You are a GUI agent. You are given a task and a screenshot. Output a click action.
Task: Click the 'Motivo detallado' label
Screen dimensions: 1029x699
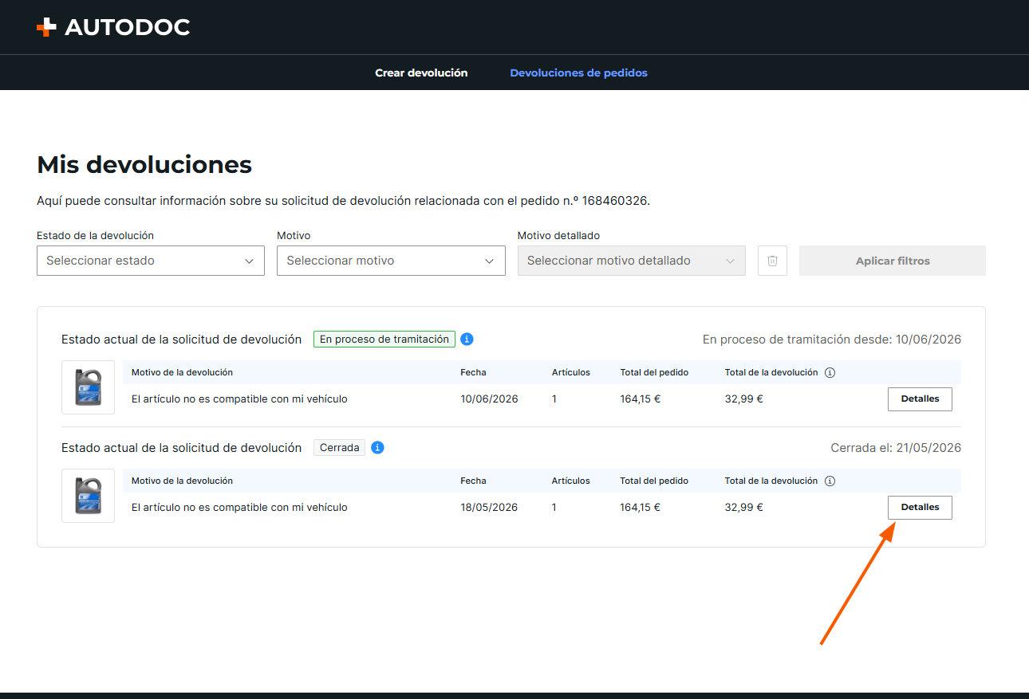point(558,236)
